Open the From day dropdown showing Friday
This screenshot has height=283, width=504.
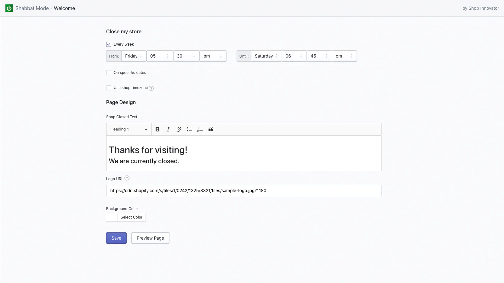(134, 56)
